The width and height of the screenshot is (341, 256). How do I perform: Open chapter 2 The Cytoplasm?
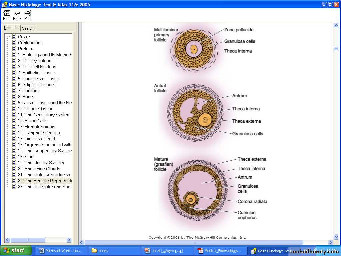click(x=35, y=61)
